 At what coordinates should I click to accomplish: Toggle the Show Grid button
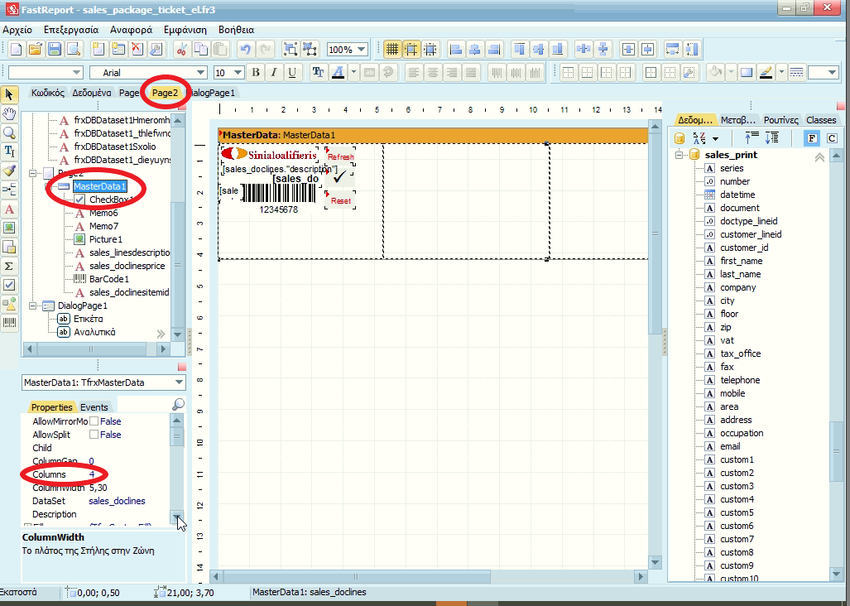pos(391,50)
